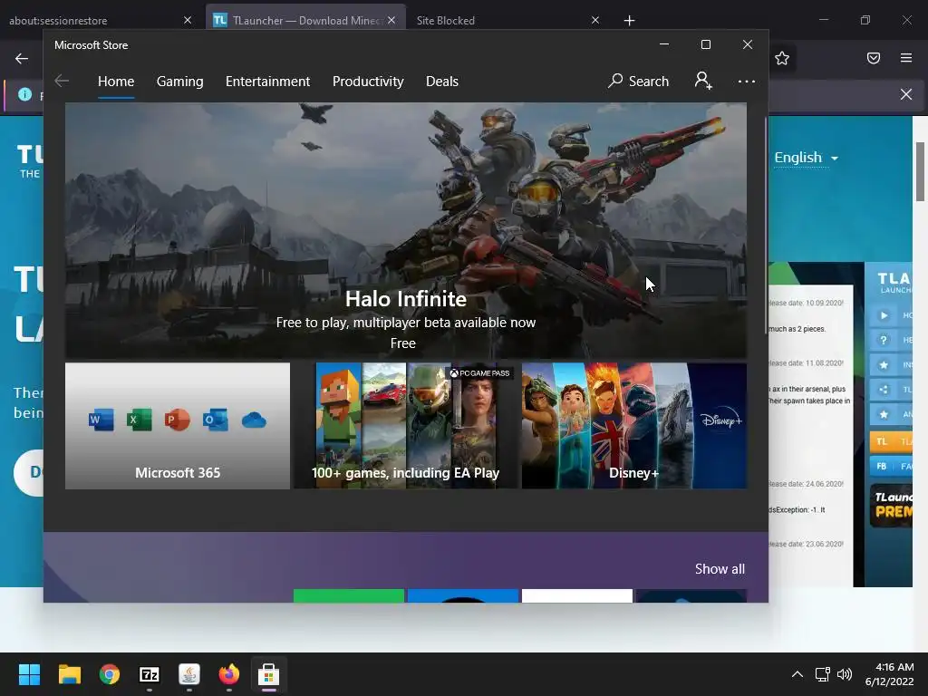Click the TLauncher Premium banner
Screen dimensions: 928x696
point(891,506)
